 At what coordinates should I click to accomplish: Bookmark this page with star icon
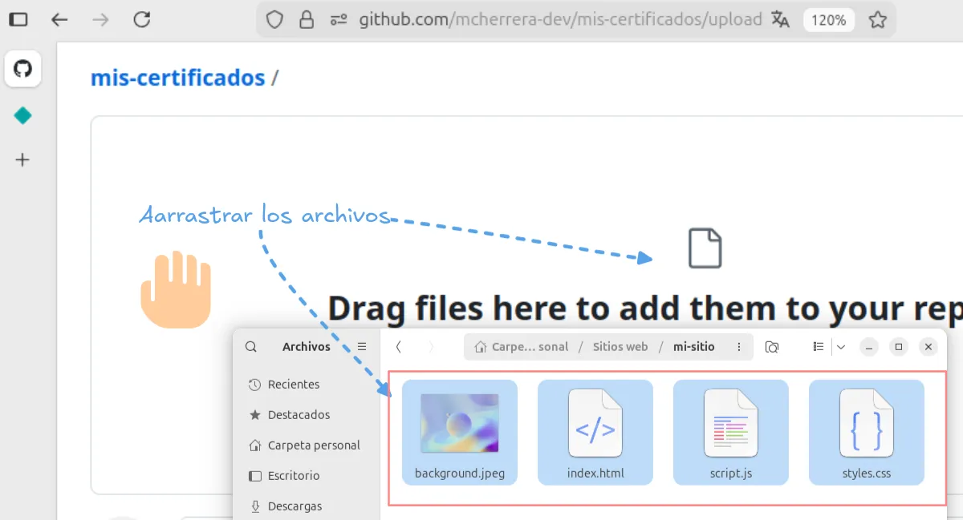878,20
